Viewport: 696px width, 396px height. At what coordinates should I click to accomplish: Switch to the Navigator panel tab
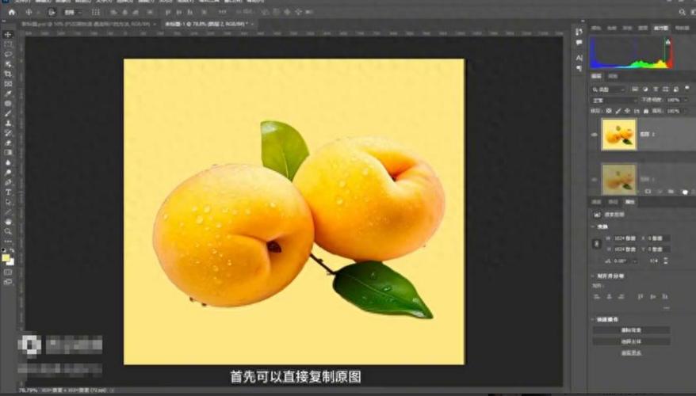(x=683, y=28)
